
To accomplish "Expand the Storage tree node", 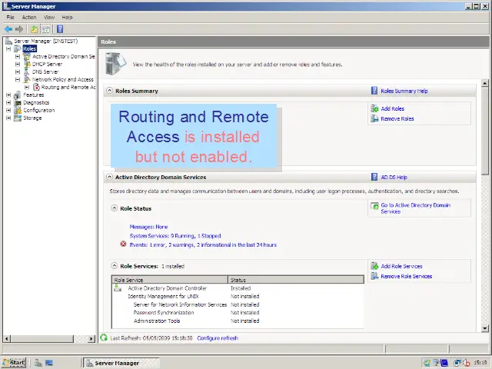I will 8,118.
